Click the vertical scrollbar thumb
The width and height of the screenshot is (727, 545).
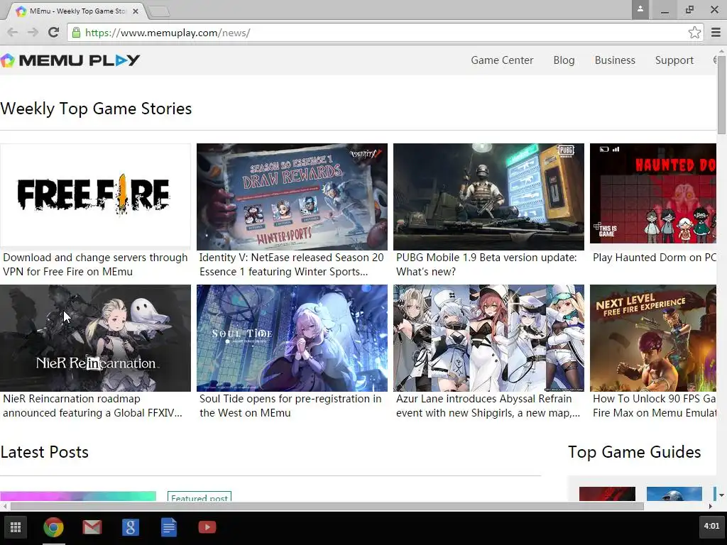point(721,94)
